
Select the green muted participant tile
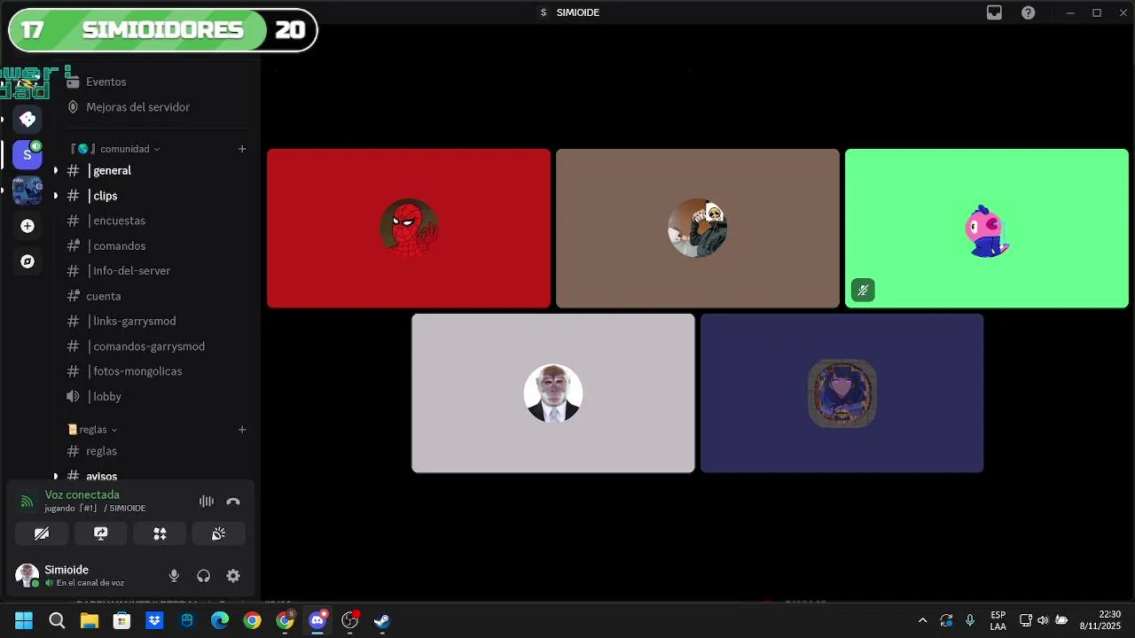tap(987, 229)
